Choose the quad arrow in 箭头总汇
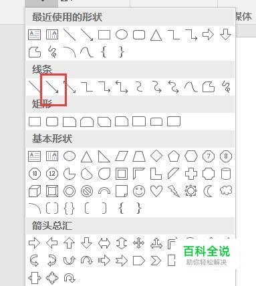This screenshot has width=256, height=286. coord(139,243)
